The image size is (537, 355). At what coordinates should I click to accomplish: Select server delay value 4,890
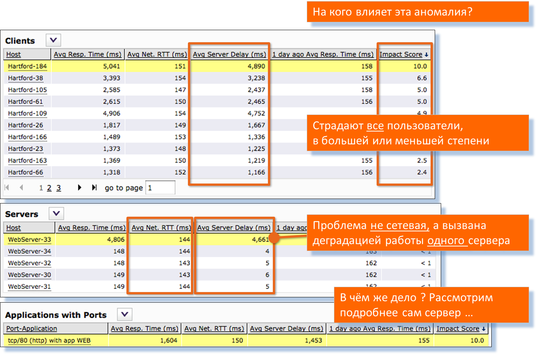click(x=256, y=66)
